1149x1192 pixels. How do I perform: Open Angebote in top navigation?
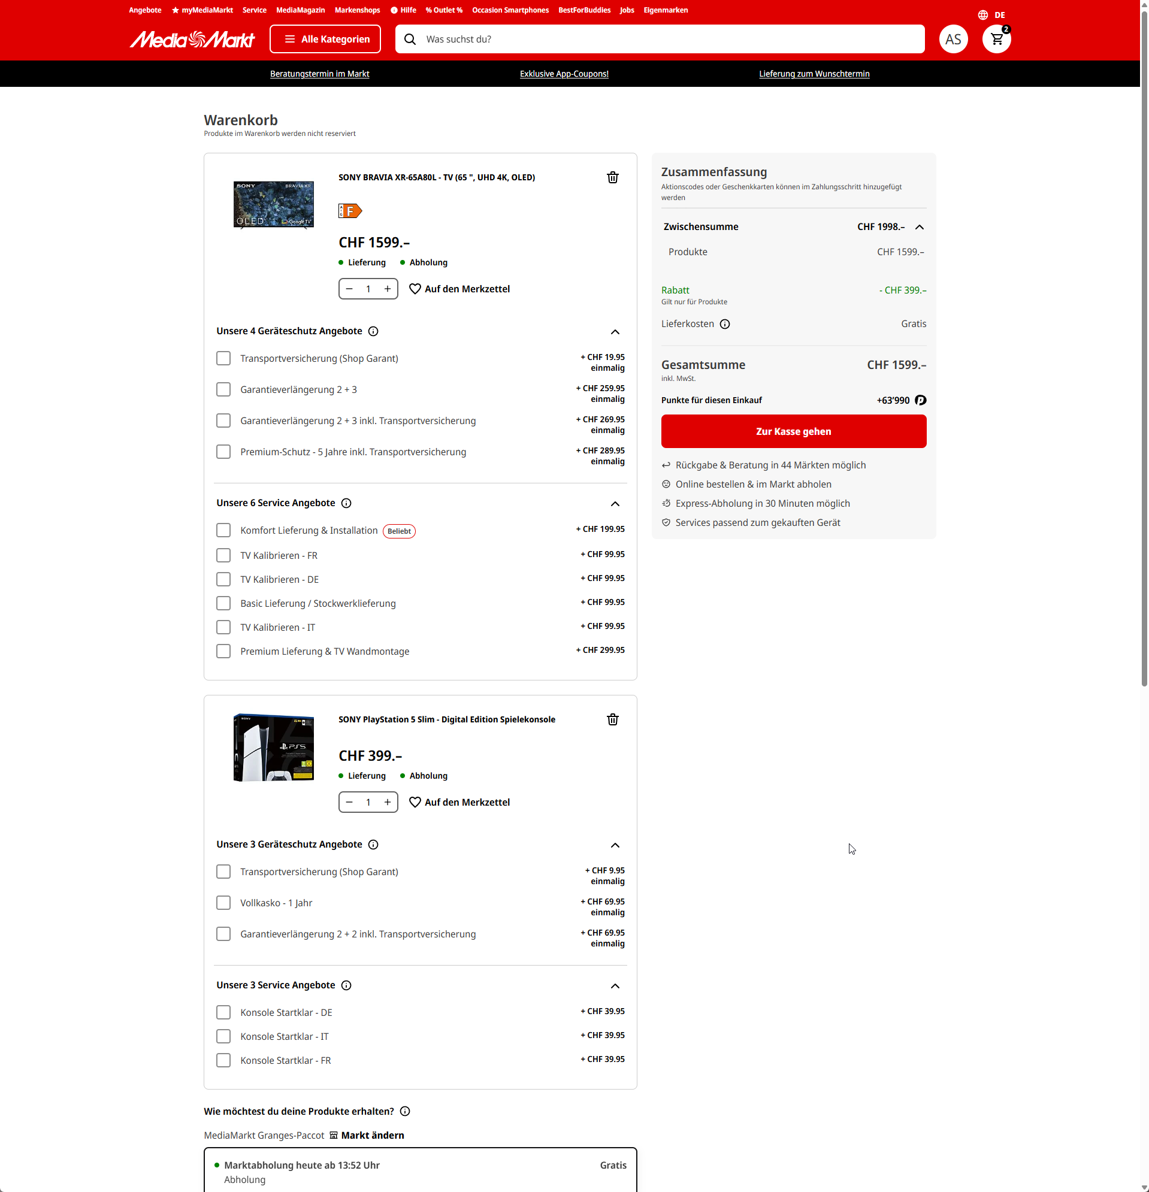click(145, 10)
